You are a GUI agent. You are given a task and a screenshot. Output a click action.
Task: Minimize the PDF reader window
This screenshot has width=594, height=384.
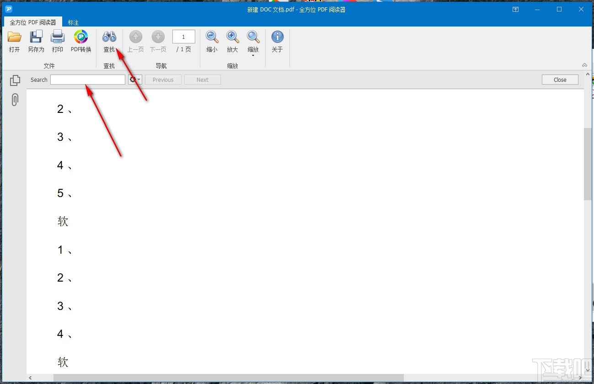(538, 9)
